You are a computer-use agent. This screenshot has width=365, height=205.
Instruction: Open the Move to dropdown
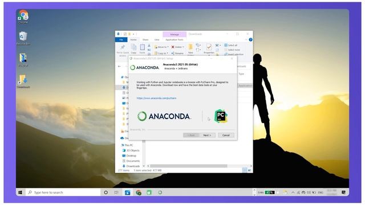(161, 47)
